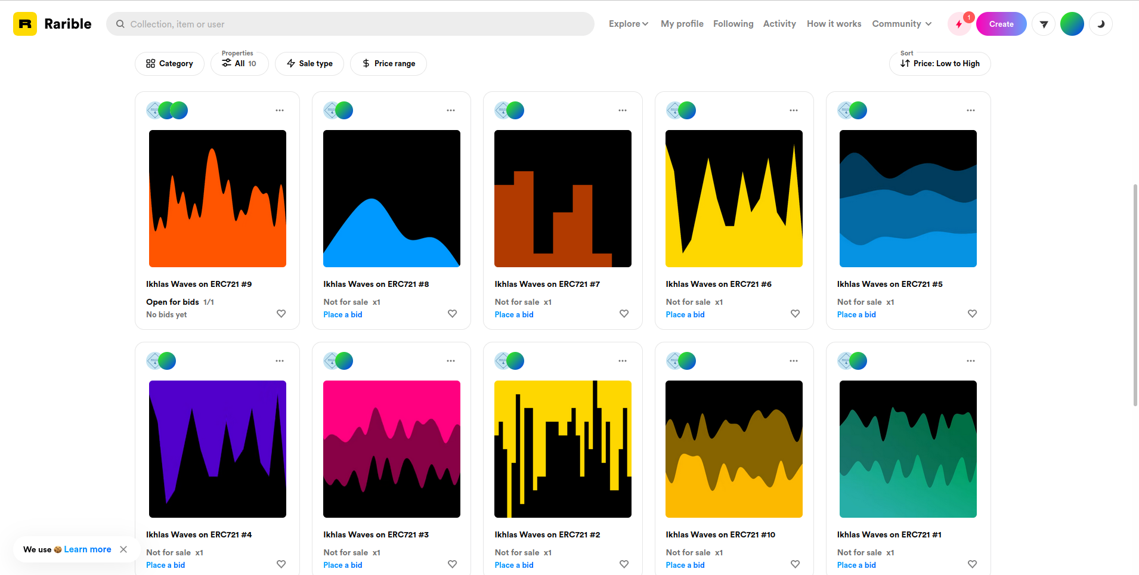Like Ikhlas Waves #4 with heart icon
Viewport: 1139px width, 575px height.
281,564
